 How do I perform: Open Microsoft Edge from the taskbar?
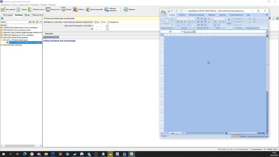25,154
